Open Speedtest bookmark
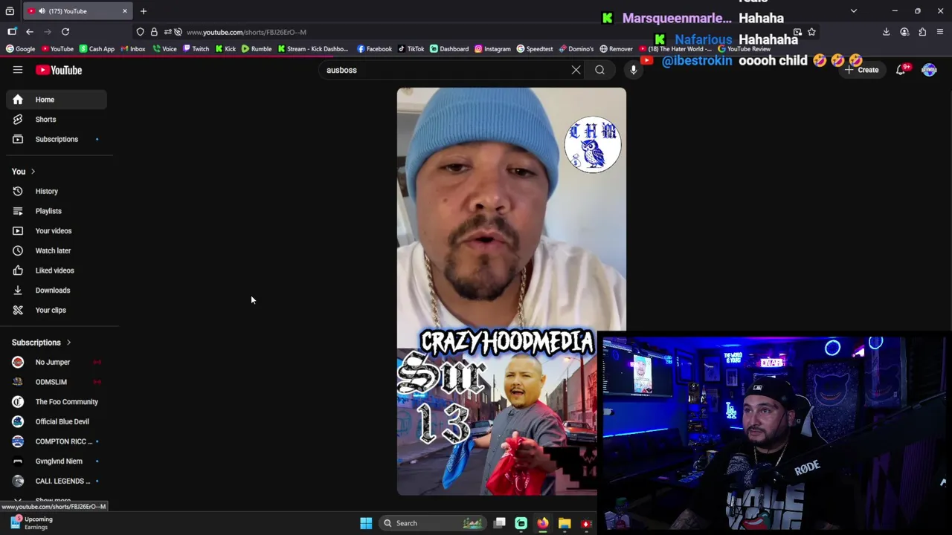This screenshot has height=535, width=952. pyautogui.click(x=535, y=49)
